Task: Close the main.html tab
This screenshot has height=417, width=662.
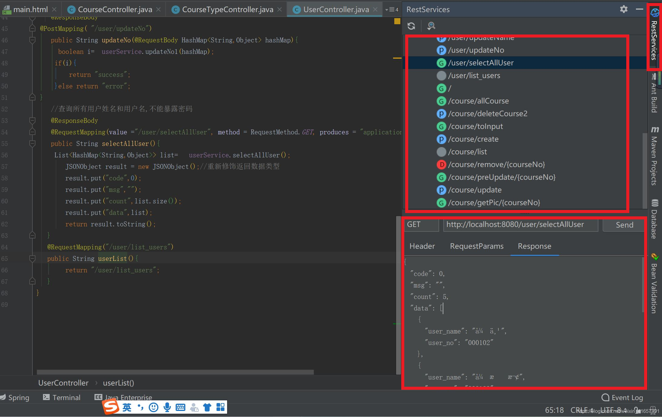Action: [54, 10]
